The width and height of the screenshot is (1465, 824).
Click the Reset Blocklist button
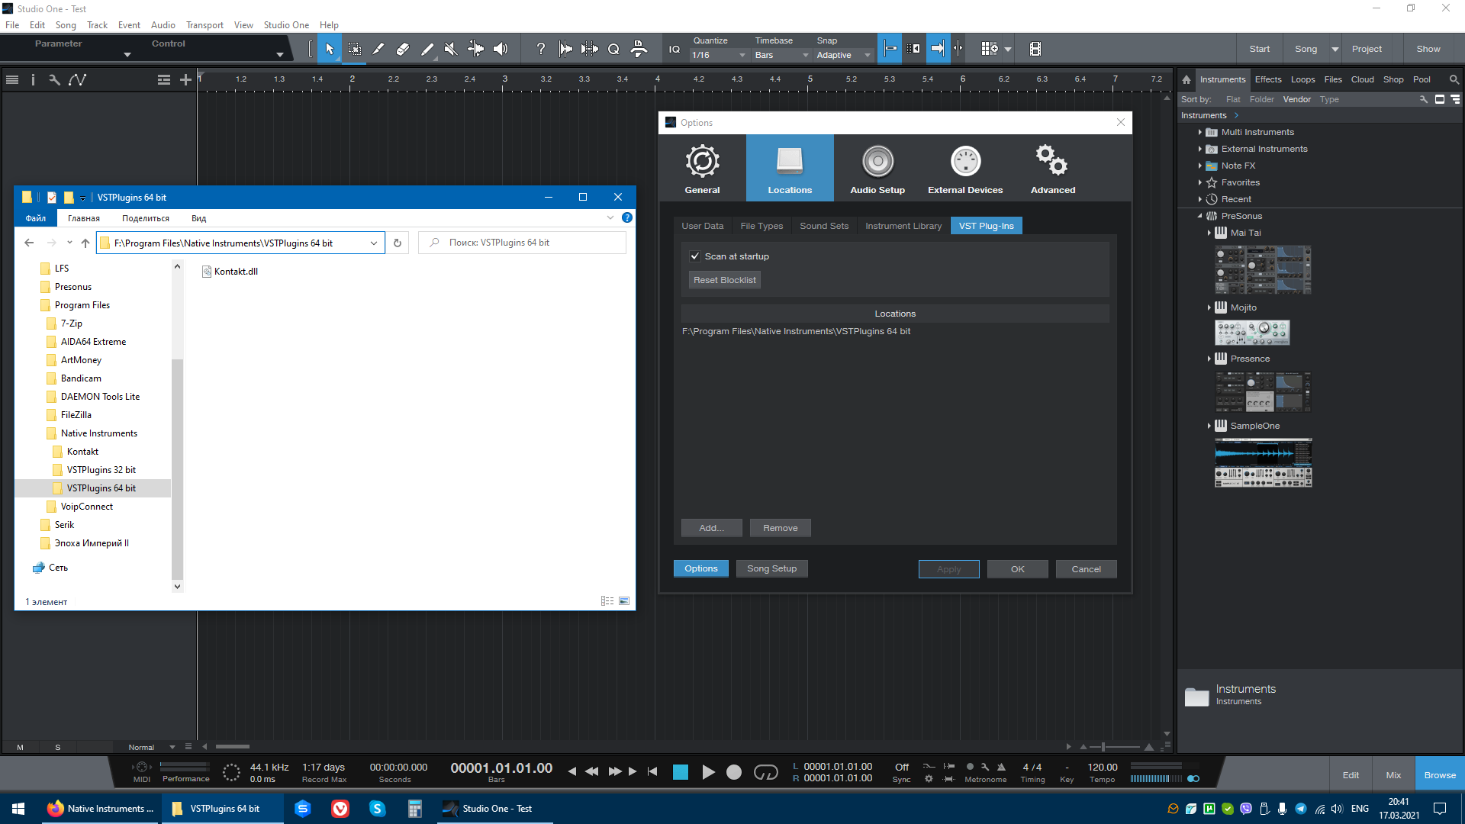pyautogui.click(x=724, y=280)
